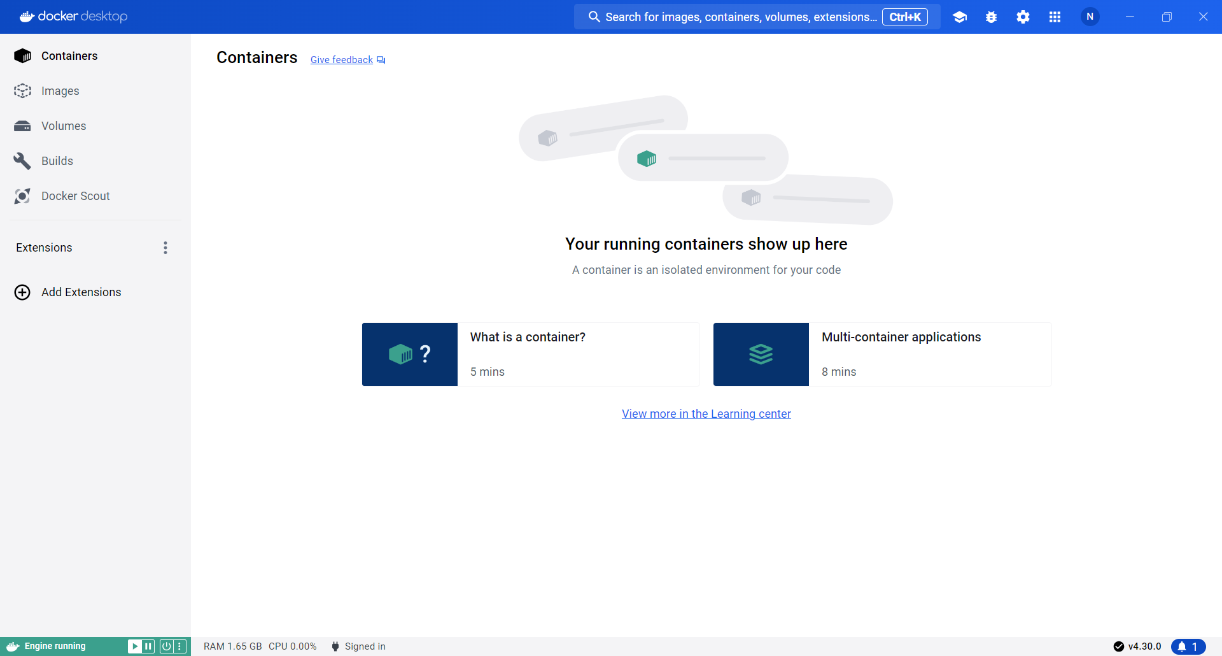Open the Learning center graduation cap icon

click(960, 17)
